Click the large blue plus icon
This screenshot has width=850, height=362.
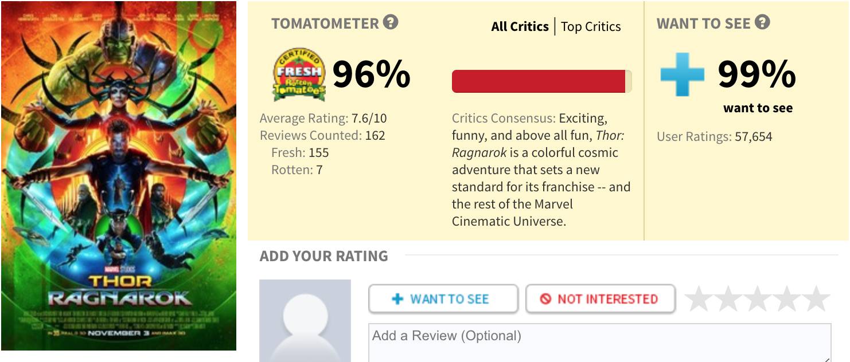click(682, 74)
